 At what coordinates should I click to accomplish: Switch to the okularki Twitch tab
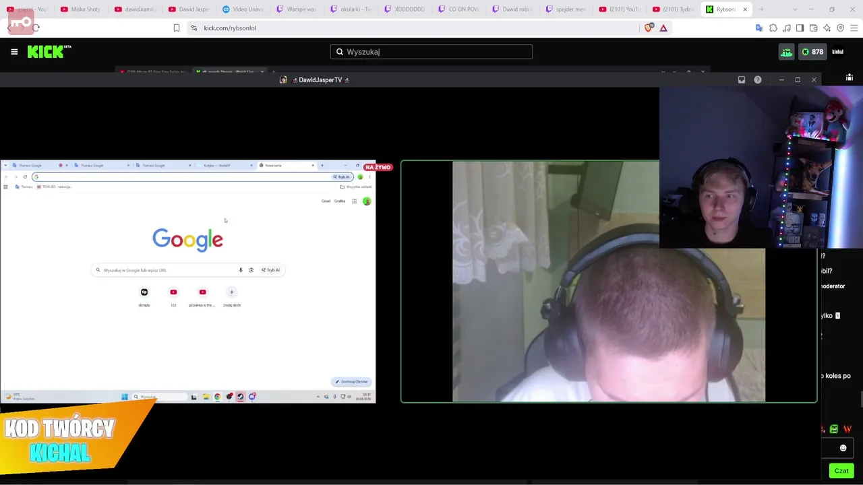click(352, 9)
